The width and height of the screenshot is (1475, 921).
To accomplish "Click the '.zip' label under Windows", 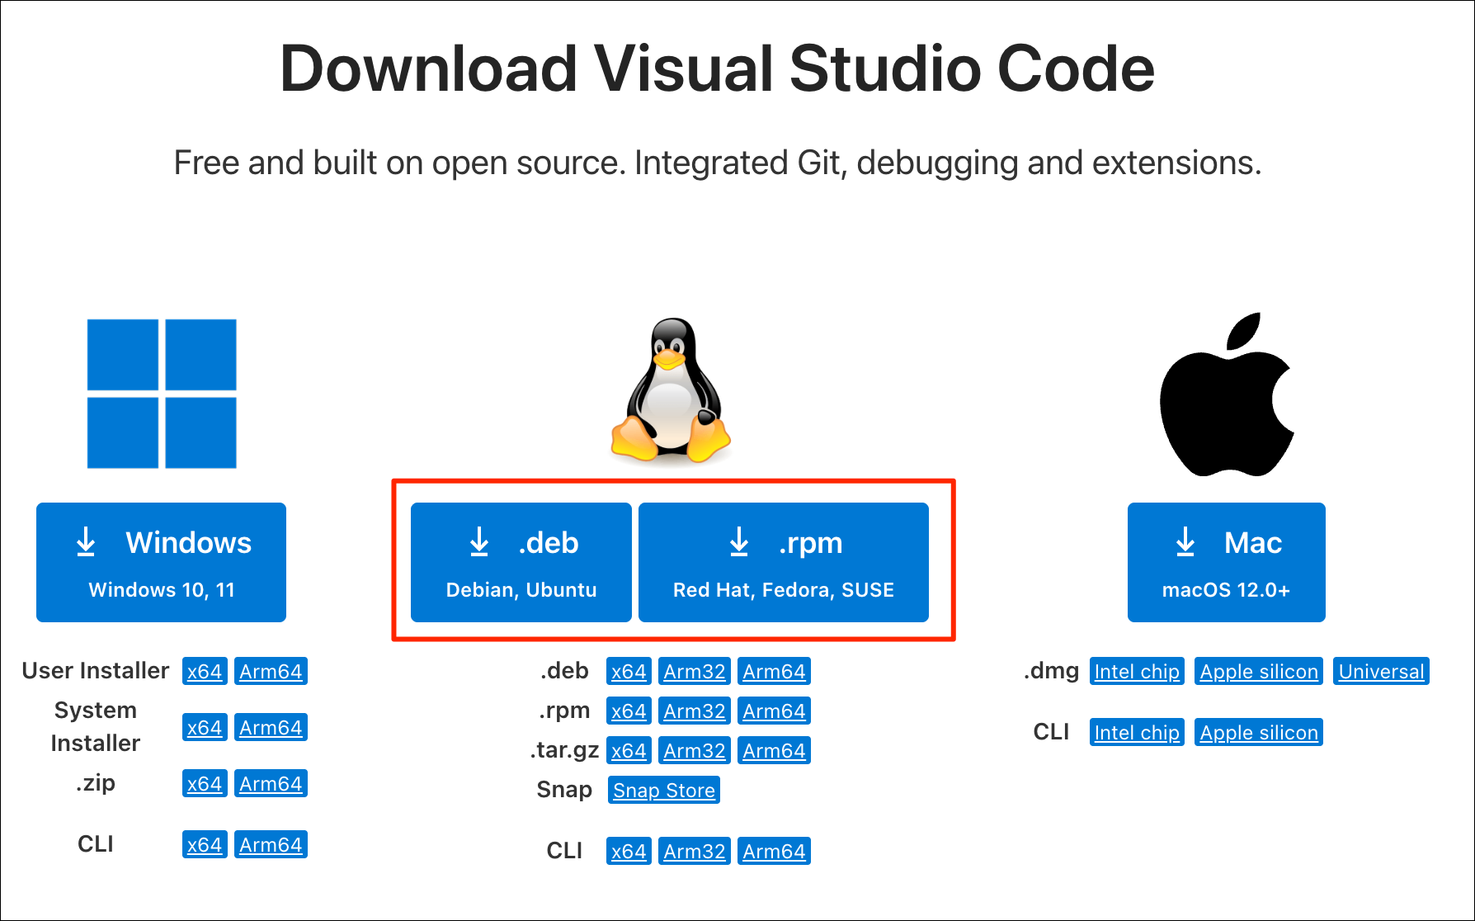I will point(96,783).
